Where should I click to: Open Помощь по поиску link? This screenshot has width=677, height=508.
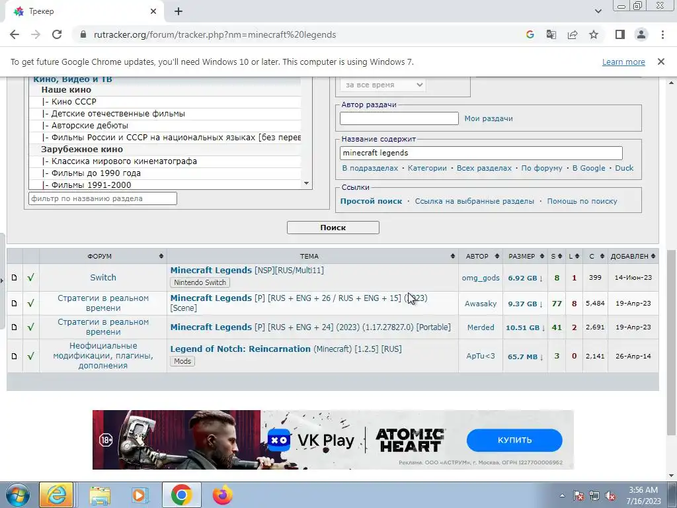[582, 201]
